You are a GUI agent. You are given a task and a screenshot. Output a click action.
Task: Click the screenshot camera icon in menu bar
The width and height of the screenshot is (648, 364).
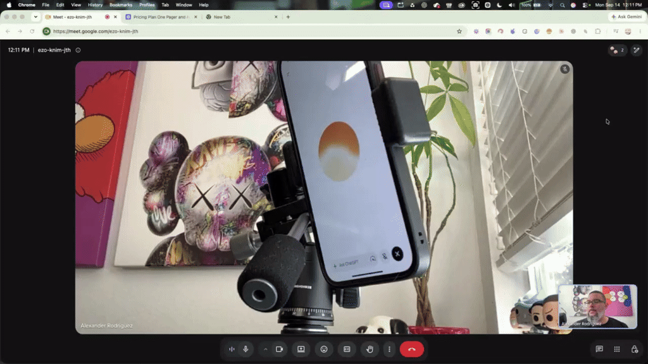475,5
